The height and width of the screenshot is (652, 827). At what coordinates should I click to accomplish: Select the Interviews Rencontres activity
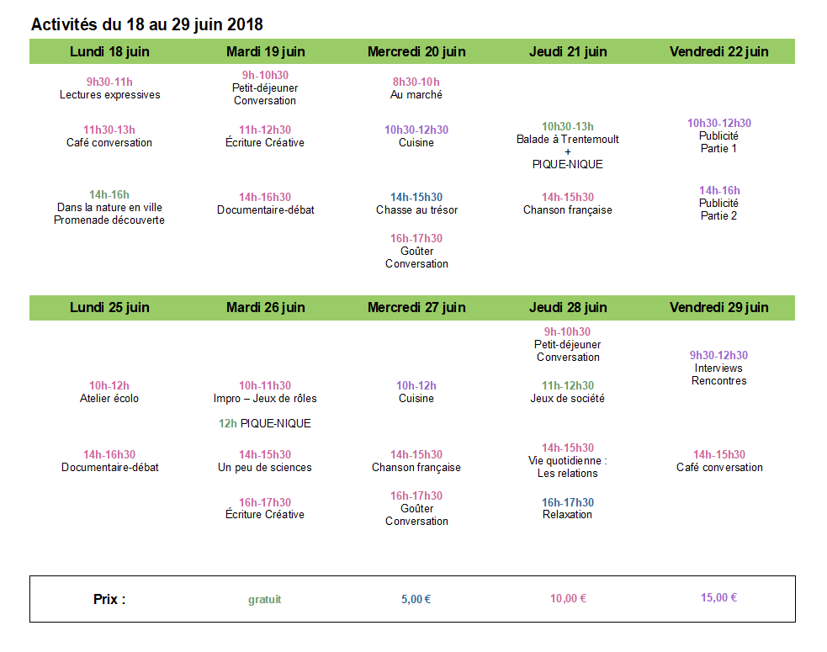tap(718, 374)
